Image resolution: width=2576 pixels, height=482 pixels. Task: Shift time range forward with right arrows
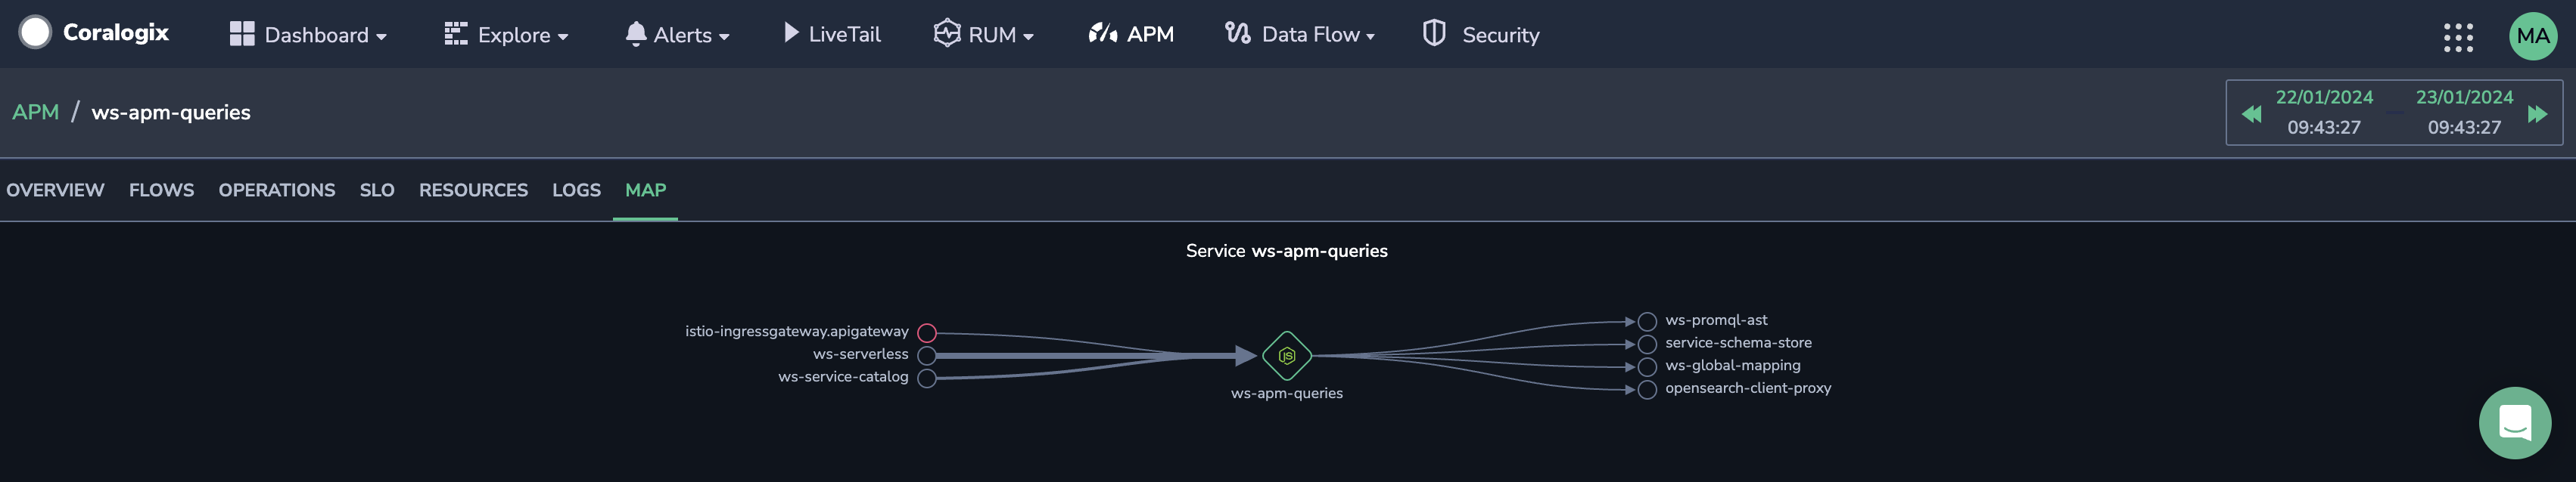tap(2537, 114)
